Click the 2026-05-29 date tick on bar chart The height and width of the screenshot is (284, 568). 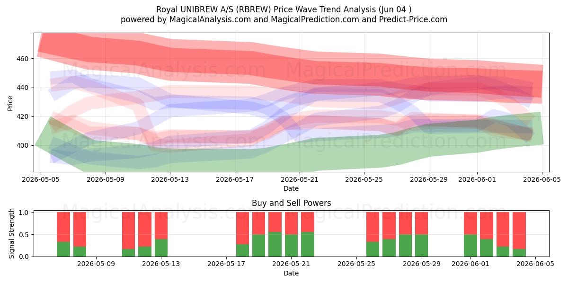(x=421, y=264)
